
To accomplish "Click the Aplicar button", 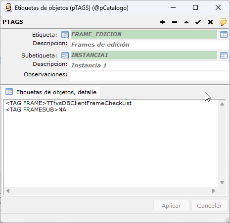I will pyautogui.click(x=171, y=206).
